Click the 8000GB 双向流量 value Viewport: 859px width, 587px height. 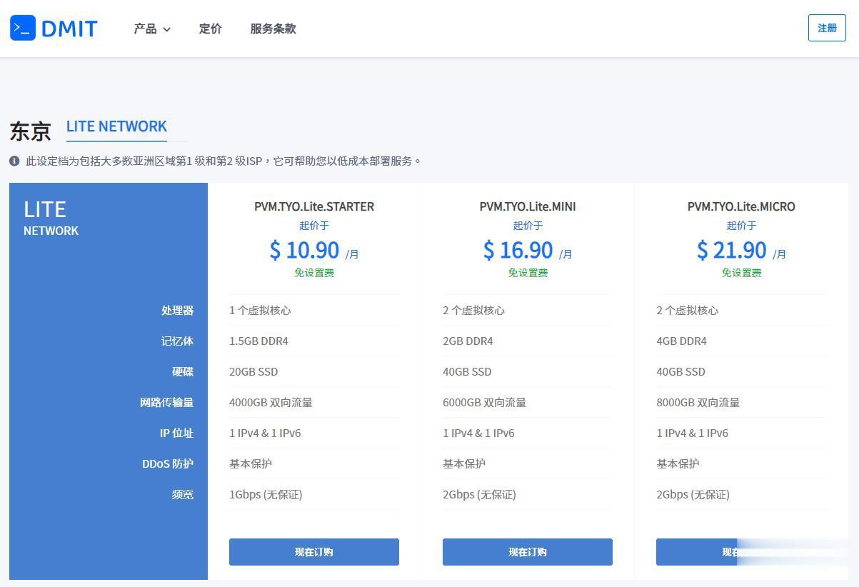[x=698, y=403]
